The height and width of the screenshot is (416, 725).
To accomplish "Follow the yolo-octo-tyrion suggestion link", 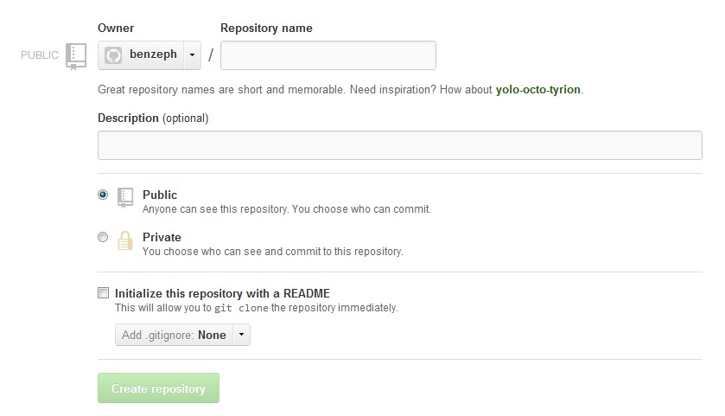I will tap(538, 90).
